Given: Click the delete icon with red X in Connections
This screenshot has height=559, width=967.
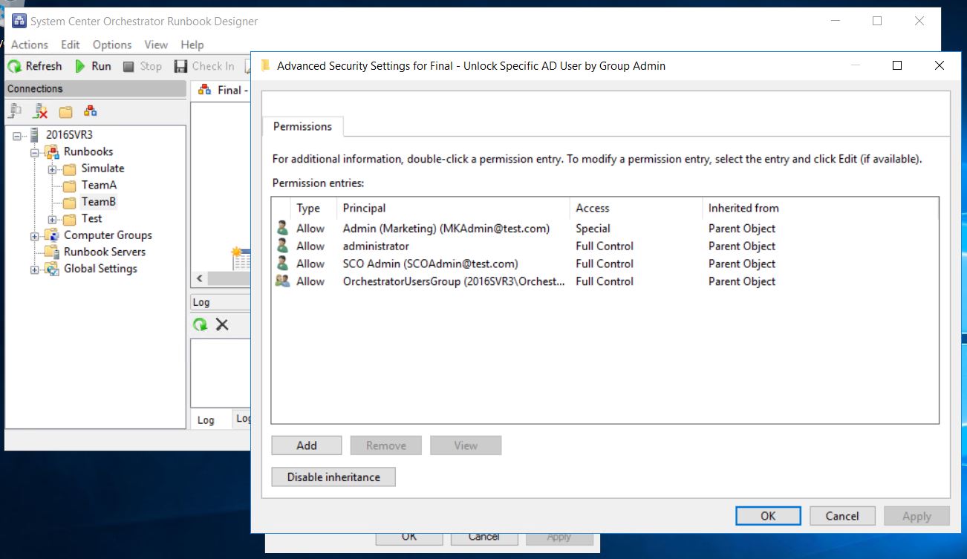Looking at the screenshot, I should click(41, 111).
